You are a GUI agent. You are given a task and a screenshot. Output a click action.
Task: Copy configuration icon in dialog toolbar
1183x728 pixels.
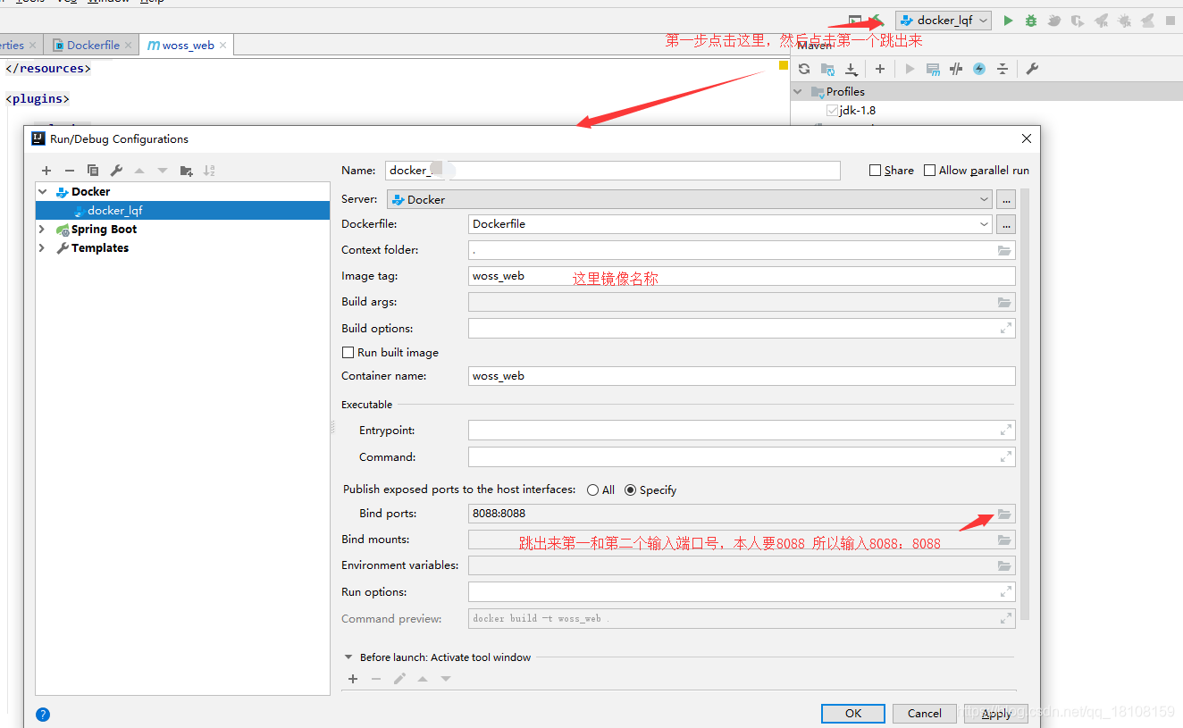pyautogui.click(x=93, y=171)
